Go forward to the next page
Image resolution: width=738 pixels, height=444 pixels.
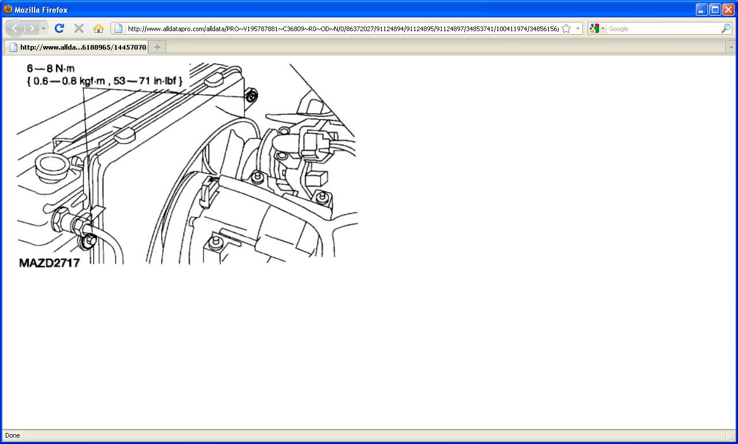click(32, 28)
